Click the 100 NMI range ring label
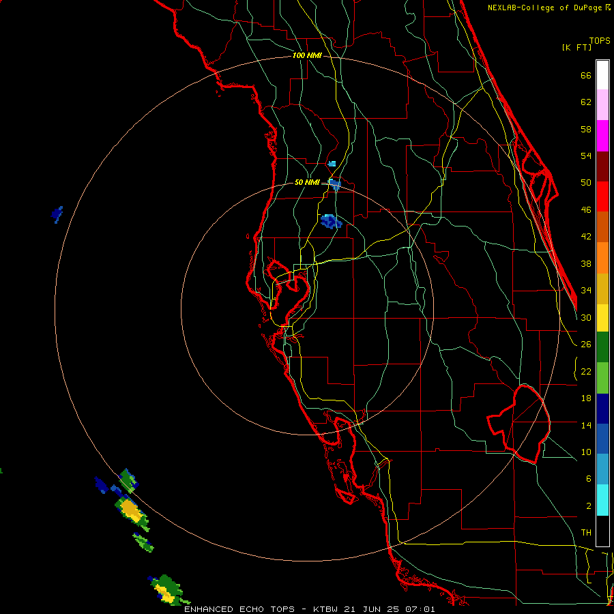This screenshot has width=614, height=614. tap(307, 56)
